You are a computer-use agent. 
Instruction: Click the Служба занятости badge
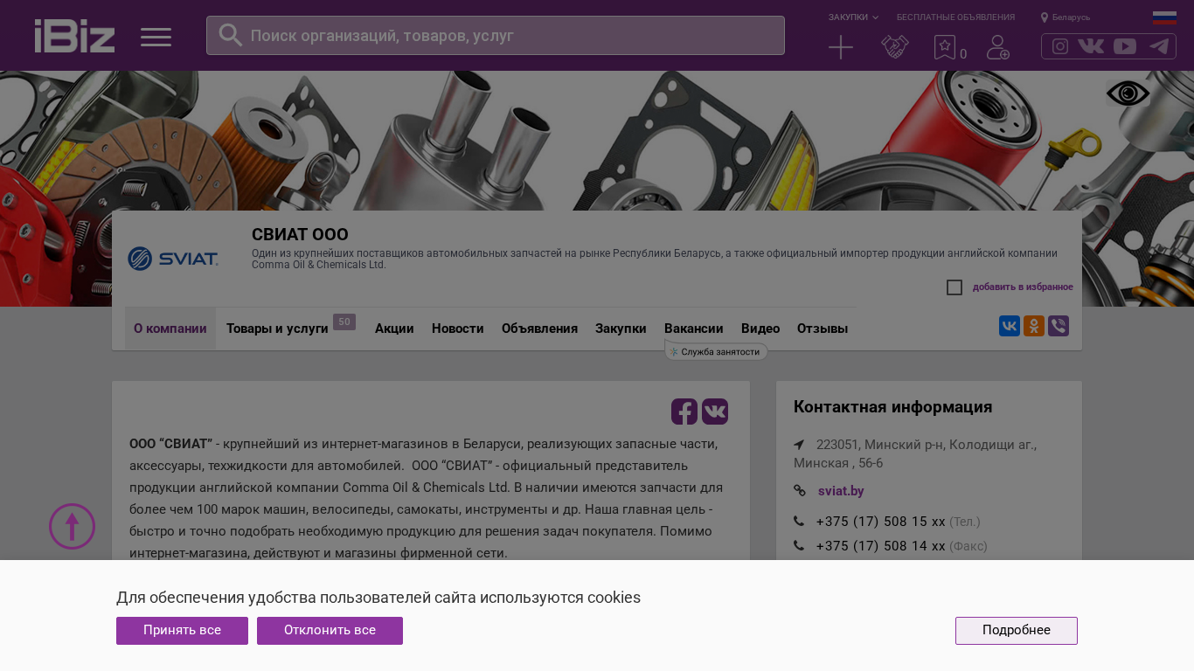click(717, 351)
